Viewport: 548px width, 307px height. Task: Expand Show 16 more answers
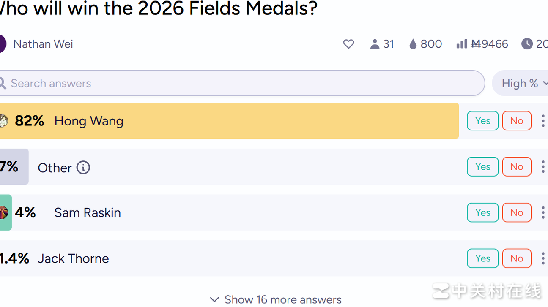(276, 299)
